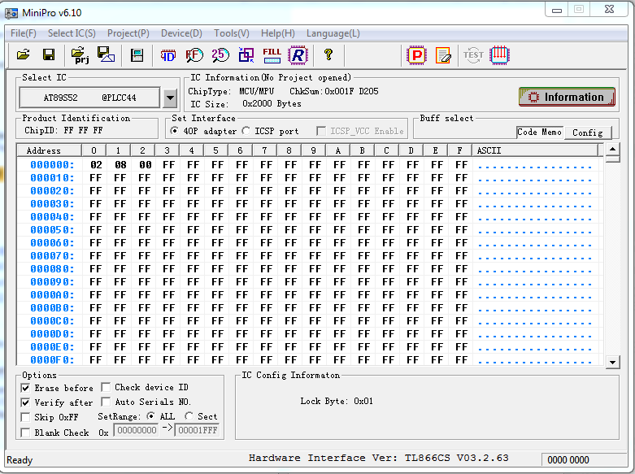This screenshot has width=635, height=474.
Task: Click the address label 0000A0:
Action: [x=52, y=295]
